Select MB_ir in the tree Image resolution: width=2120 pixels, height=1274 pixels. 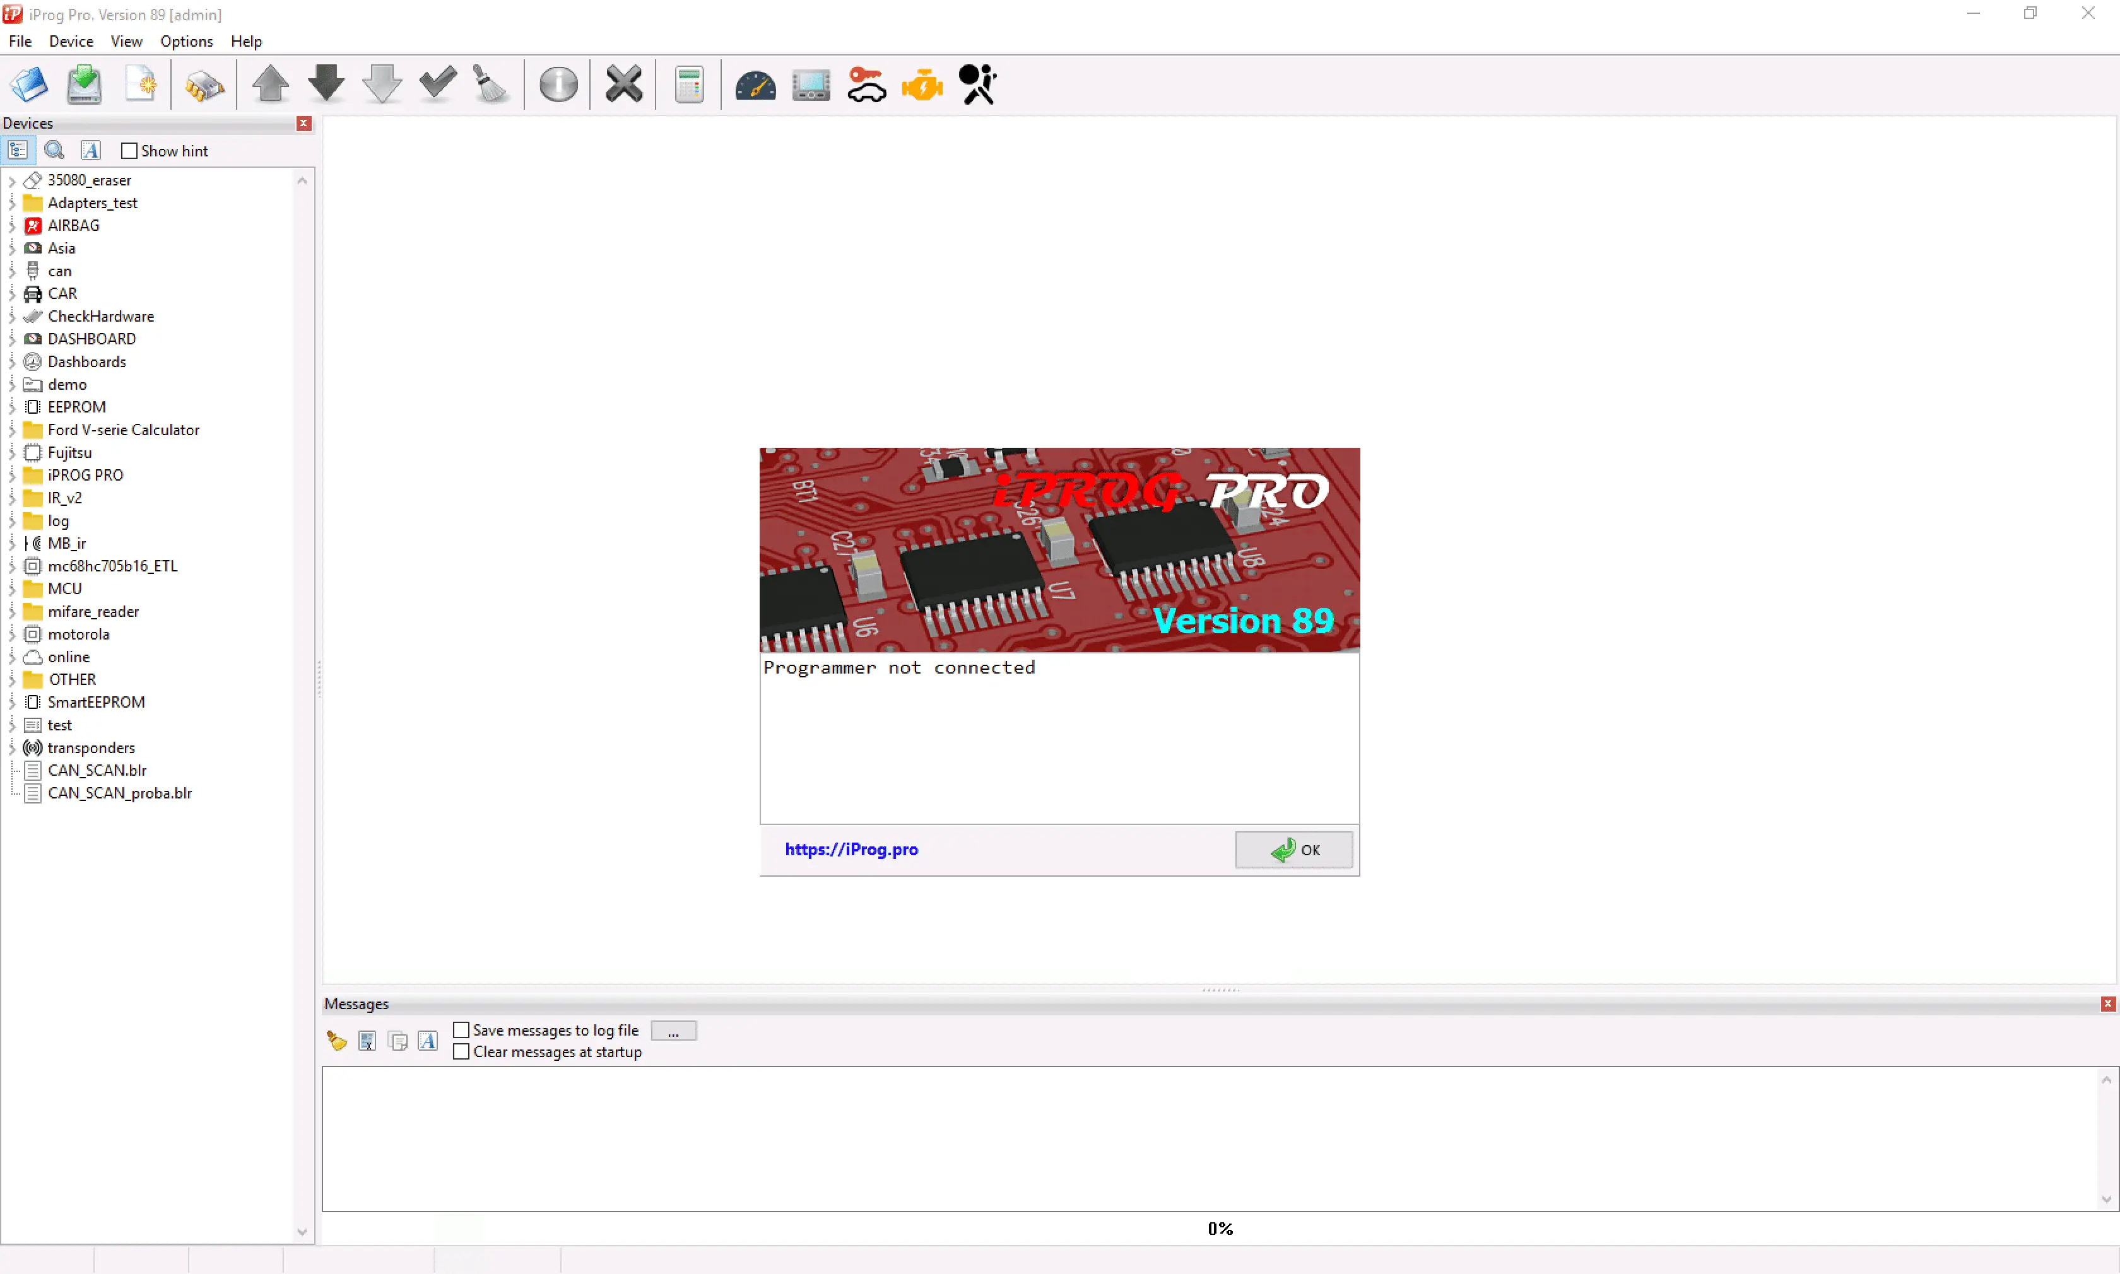pyautogui.click(x=67, y=544)
